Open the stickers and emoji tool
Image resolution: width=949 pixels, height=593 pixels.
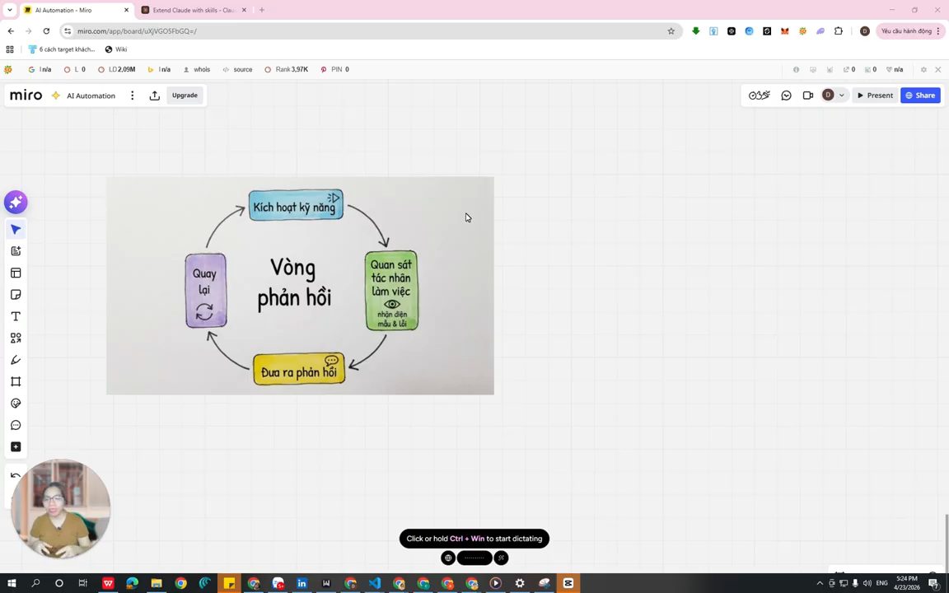coord(16,404)
